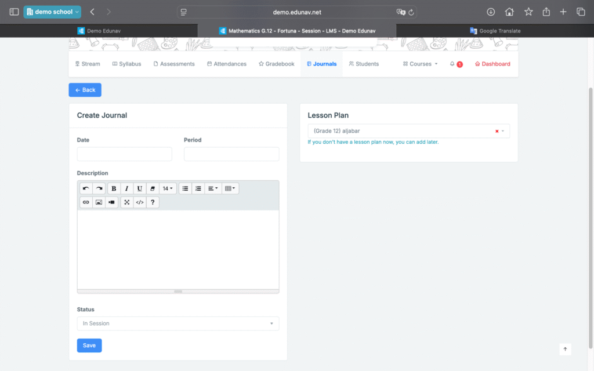Open the editor help question mark
This screenshot has width=594, height=371.
coord(153,202)
